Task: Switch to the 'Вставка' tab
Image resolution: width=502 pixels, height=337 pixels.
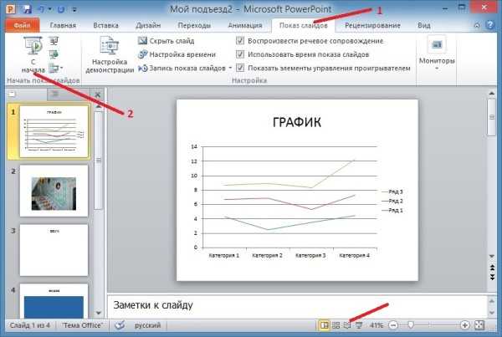Action: pos(105,25)
